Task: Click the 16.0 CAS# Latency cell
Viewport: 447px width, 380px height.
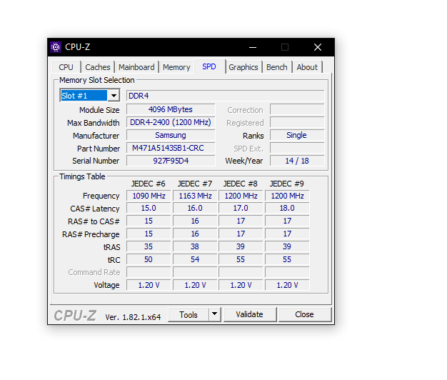Action: coord(195,208)
